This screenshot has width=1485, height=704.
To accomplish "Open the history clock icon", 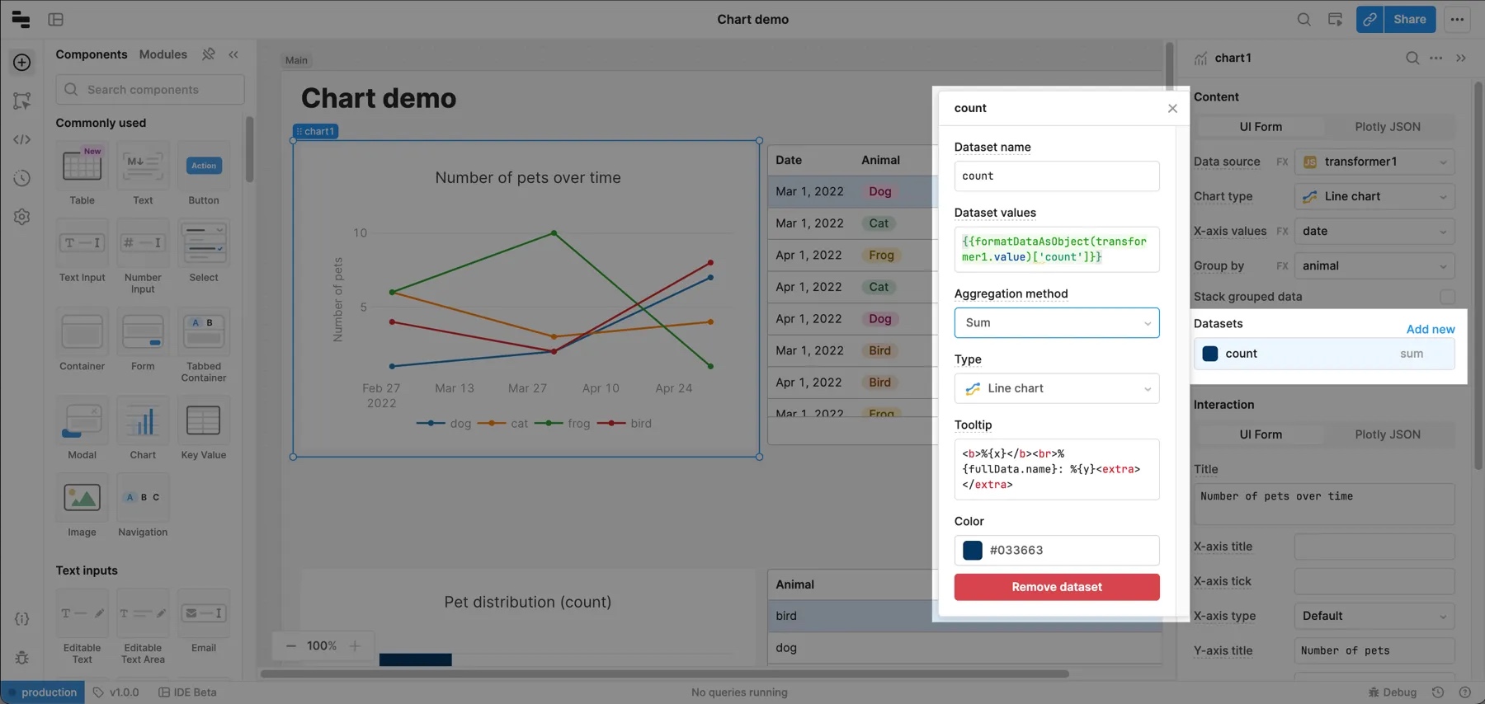I will pyautogui.click(x=22, y=178).
